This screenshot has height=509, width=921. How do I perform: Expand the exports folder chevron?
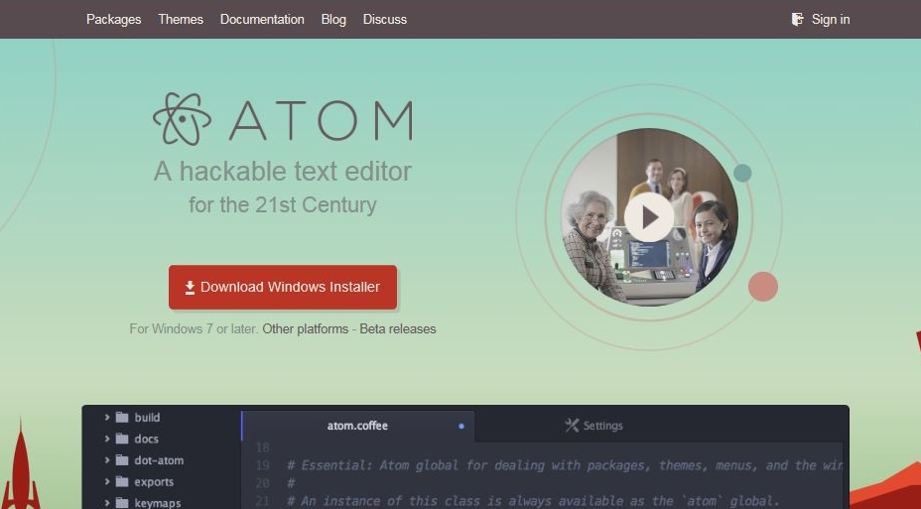pyautogui.click(x=107, y=481)
